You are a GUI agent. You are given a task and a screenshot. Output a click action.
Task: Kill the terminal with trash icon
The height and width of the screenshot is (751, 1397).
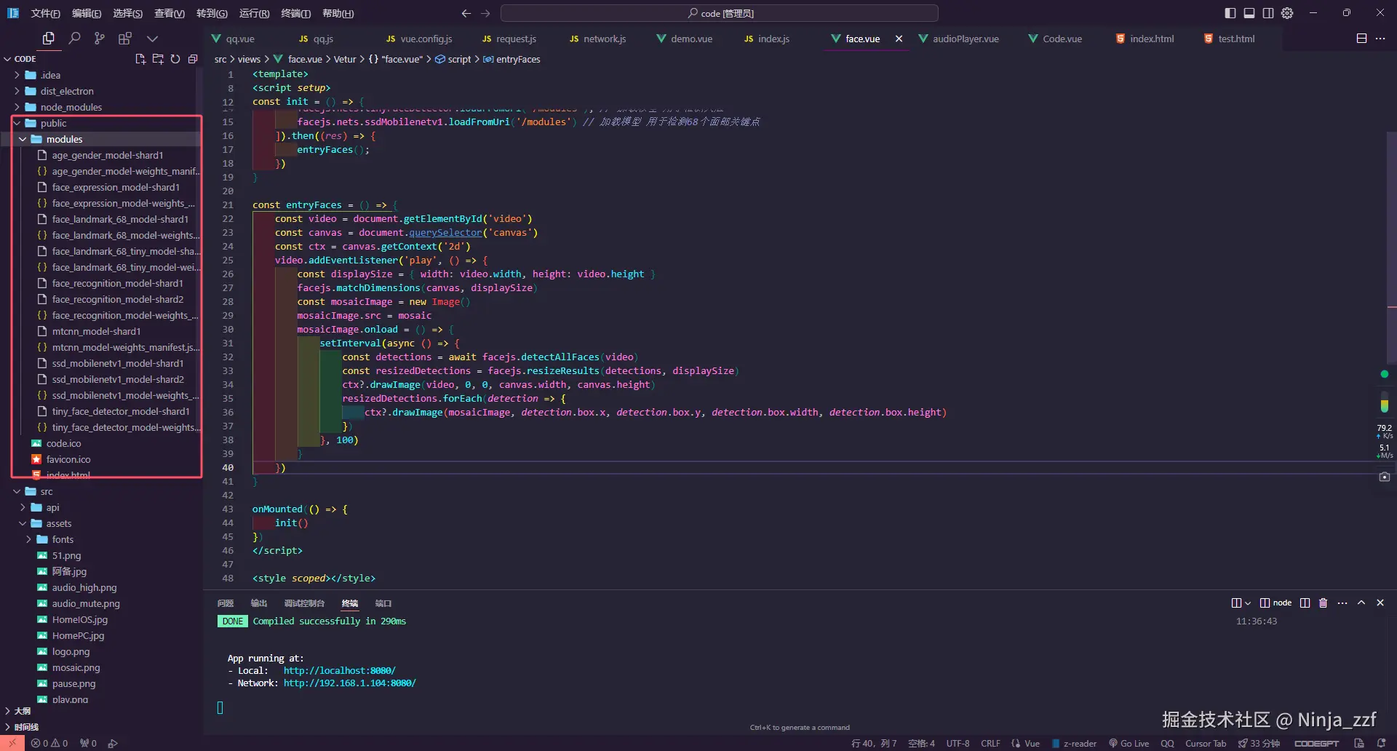(1324, 603)
